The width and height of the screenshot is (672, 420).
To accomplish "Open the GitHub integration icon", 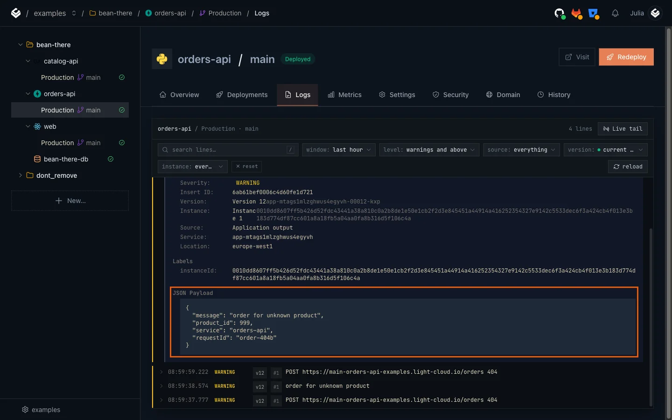I will tap(560, 14).
